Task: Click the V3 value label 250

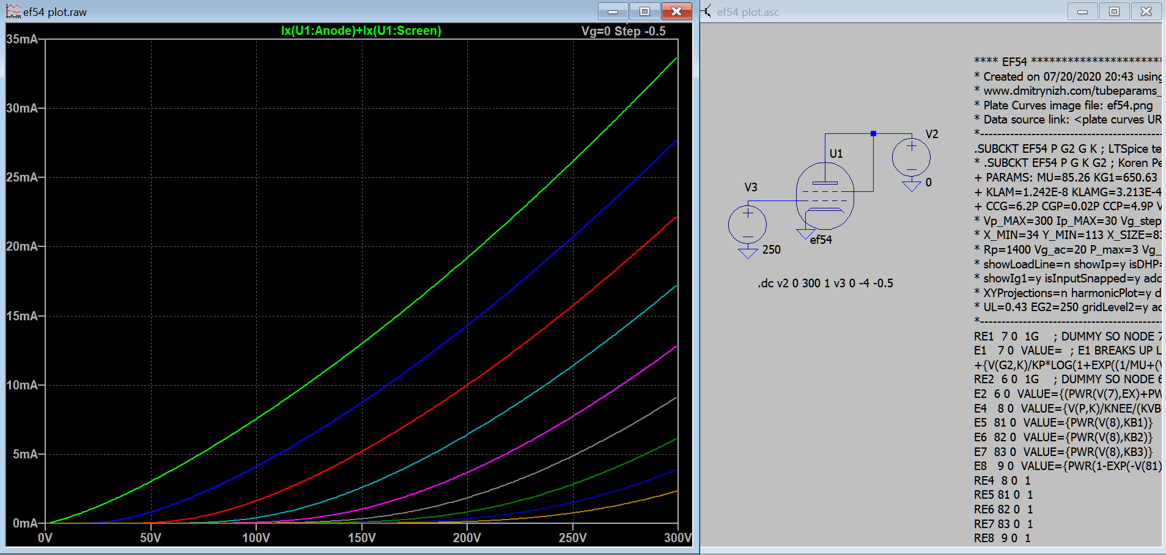Action: [772, 249]
